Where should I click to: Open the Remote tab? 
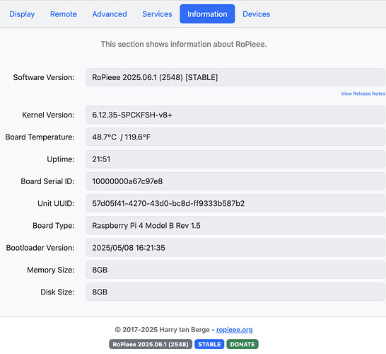point(63,14)
